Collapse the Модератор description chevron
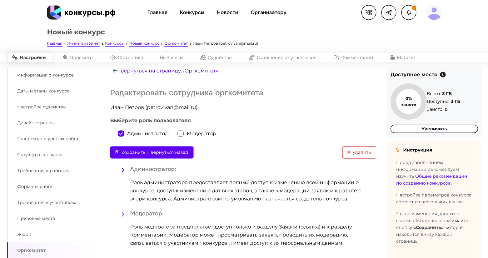 pos(123,214)
